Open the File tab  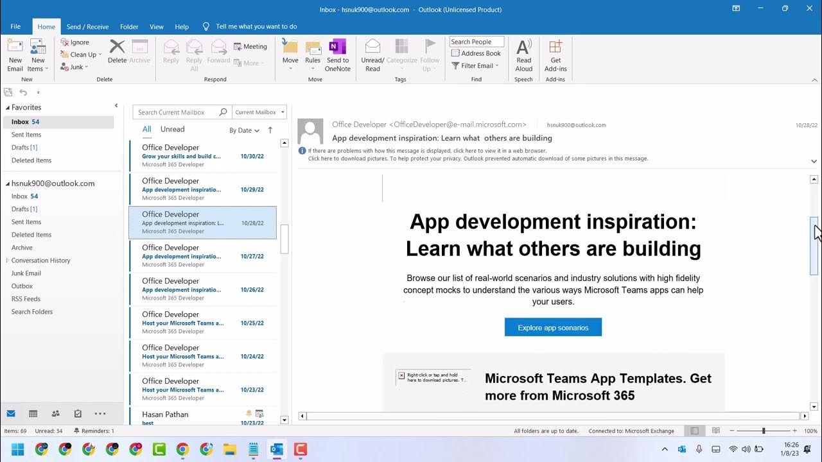pyautogui.click(x=15, y=26)
